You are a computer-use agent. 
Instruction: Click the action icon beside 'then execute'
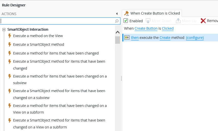[x=127, y=38]
